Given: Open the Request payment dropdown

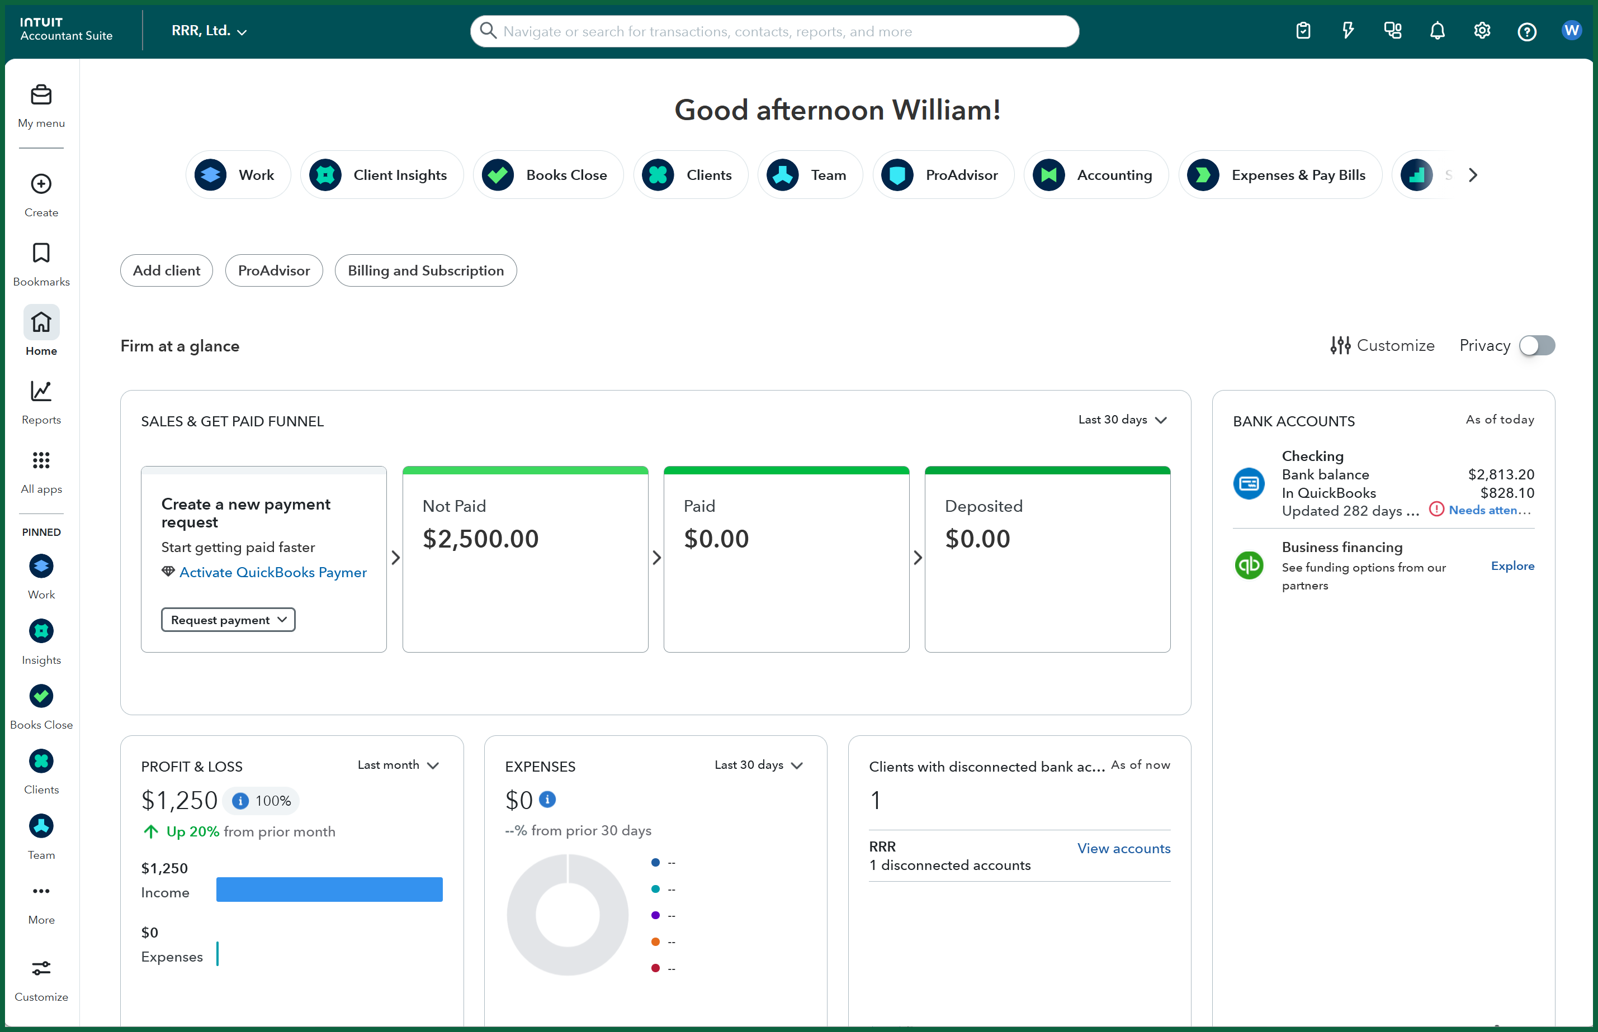Looking at the screenshot, I should pos(228,620).
